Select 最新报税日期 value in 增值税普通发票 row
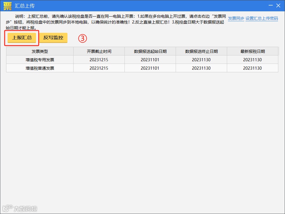Screen dimensions: 285x214 (252, 68)
